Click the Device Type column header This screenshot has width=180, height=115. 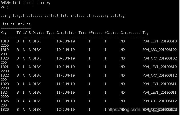coord(43,33)
